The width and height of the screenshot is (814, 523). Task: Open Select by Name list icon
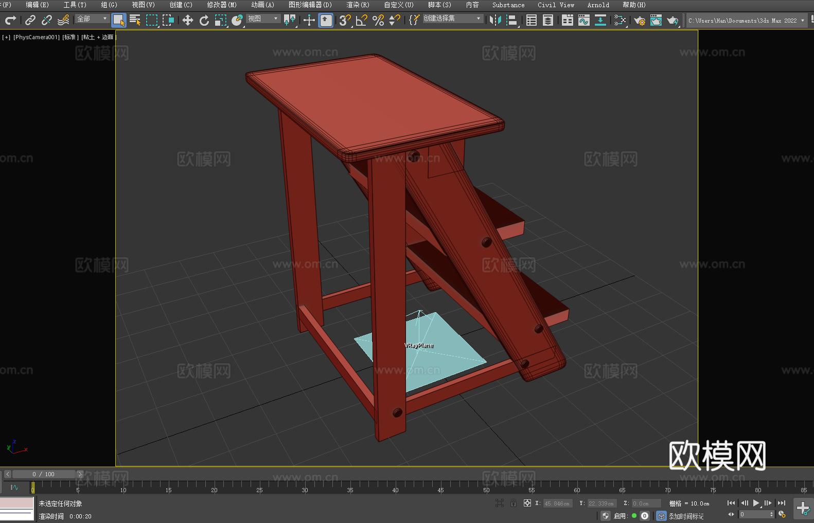click(x=135, y=20)
